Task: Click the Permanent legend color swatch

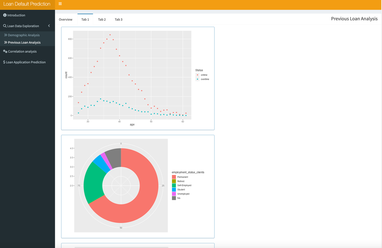Action: [174, 177]
